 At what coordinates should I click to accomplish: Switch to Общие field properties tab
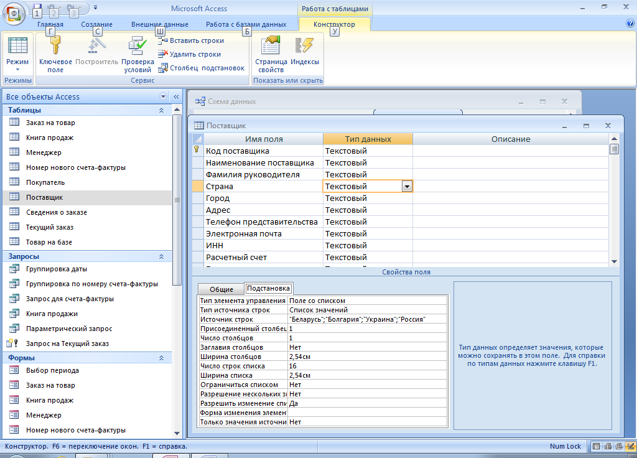click(x=221, y=289)
